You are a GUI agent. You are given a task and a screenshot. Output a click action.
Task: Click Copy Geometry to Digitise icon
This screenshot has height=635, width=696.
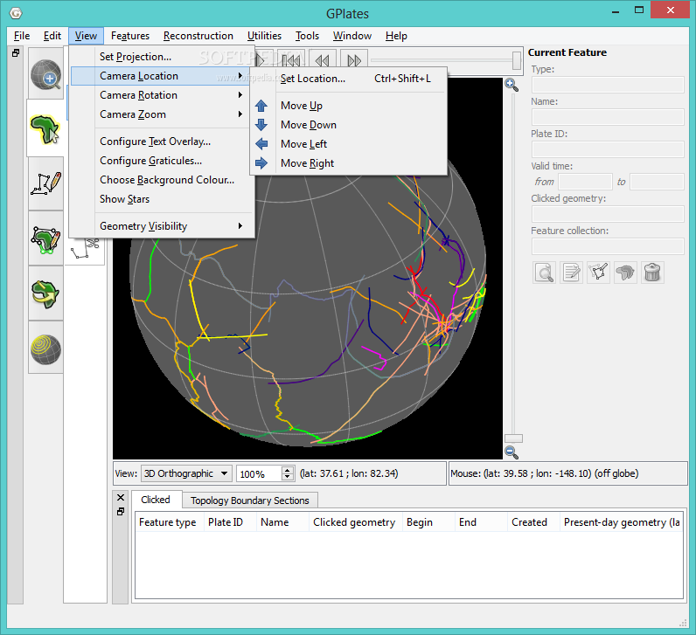tap(598, 273)
